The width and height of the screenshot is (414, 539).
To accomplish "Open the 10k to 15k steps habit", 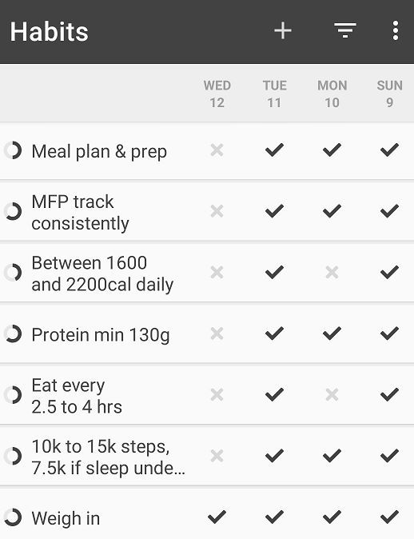I will [x=108, y=457].
